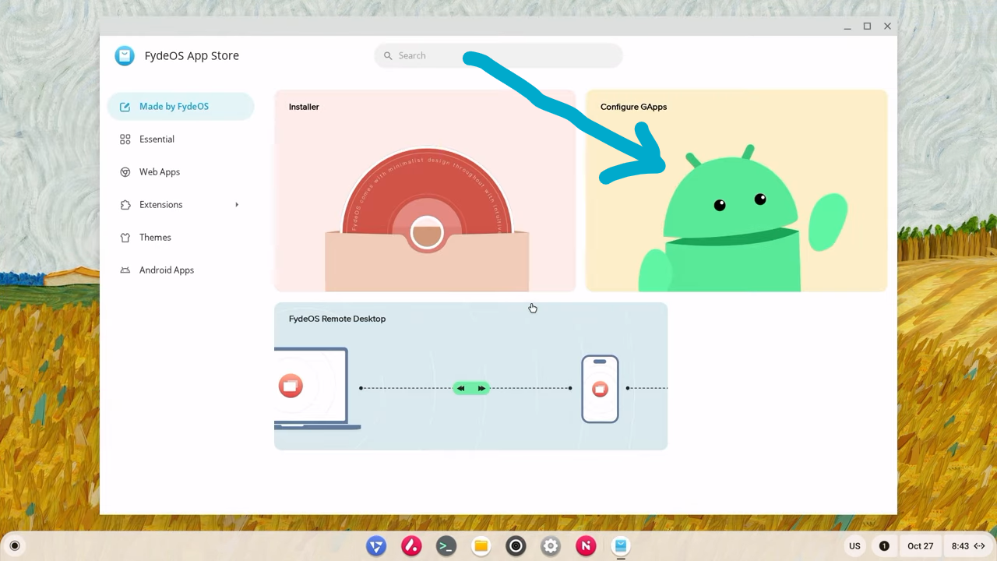997x561 pixels.
Task: Click the launcher button on the shelf
Action: point(15,546)
